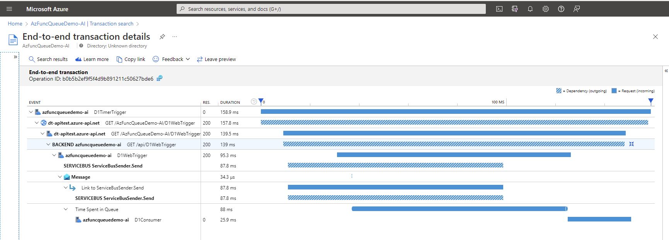Click the server icon on D1WebTrigger row

click(x=61, y=155)
